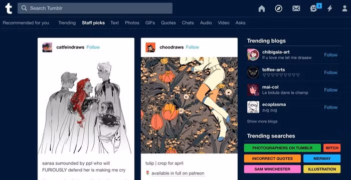This screenshot has width=351, height=180.
Task: Click the Tumblr logo icon
Action: tap(9, 8)
